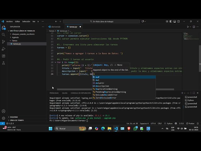Open notifications bell in status bar
The width and height of the screenshot is (201, 151).
[198, 123]
